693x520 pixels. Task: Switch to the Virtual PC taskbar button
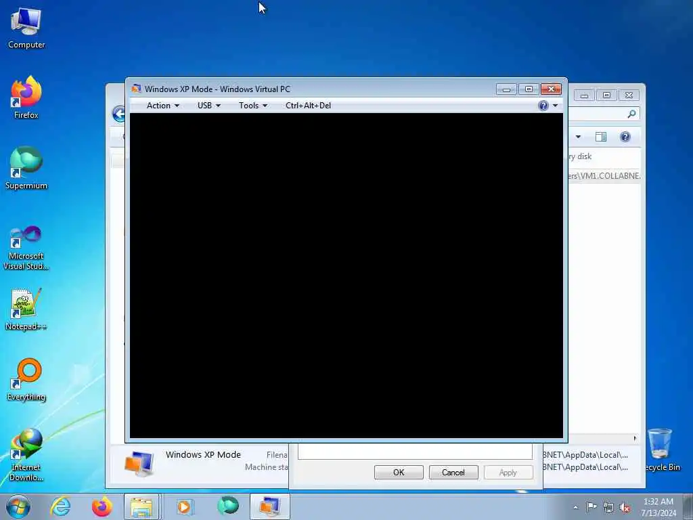point(269,506)
